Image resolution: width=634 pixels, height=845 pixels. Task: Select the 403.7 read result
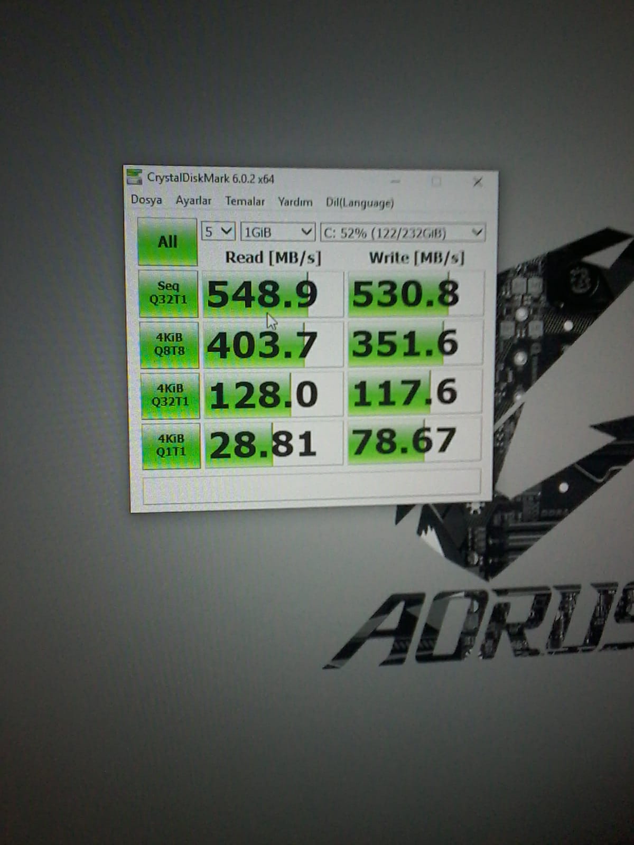[x=273, y=344]
